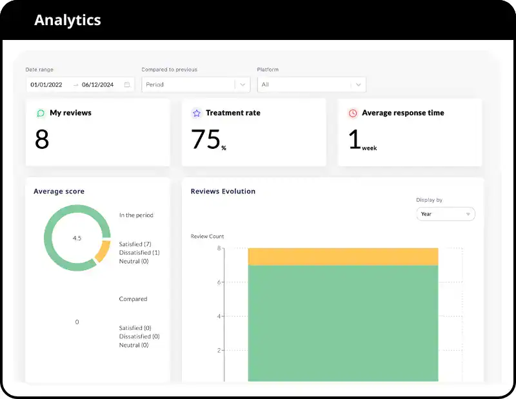The image size is (516, 399).
Task: Click the Treatment rate star icon
Action: [197, 113]
